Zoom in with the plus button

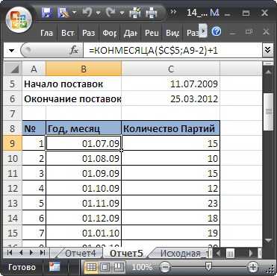coord(253,267)
